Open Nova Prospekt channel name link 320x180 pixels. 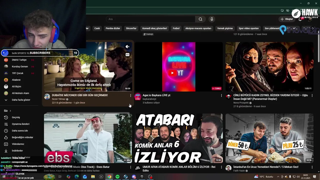(241, 103)
